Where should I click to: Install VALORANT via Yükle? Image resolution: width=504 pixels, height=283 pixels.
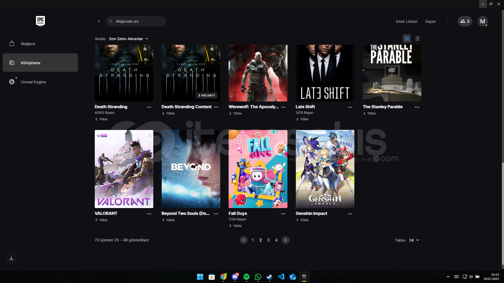click(x=101, y=220)
